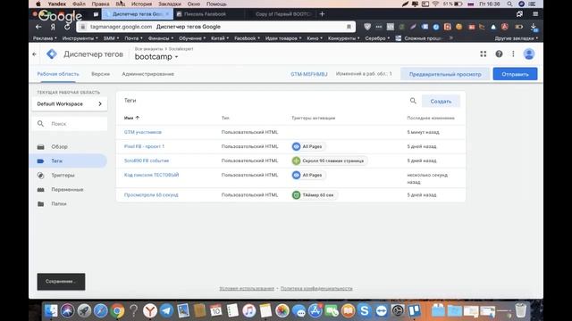
Task: Open the Политика конфиденциальности footer link
Action: coord(316,288)
